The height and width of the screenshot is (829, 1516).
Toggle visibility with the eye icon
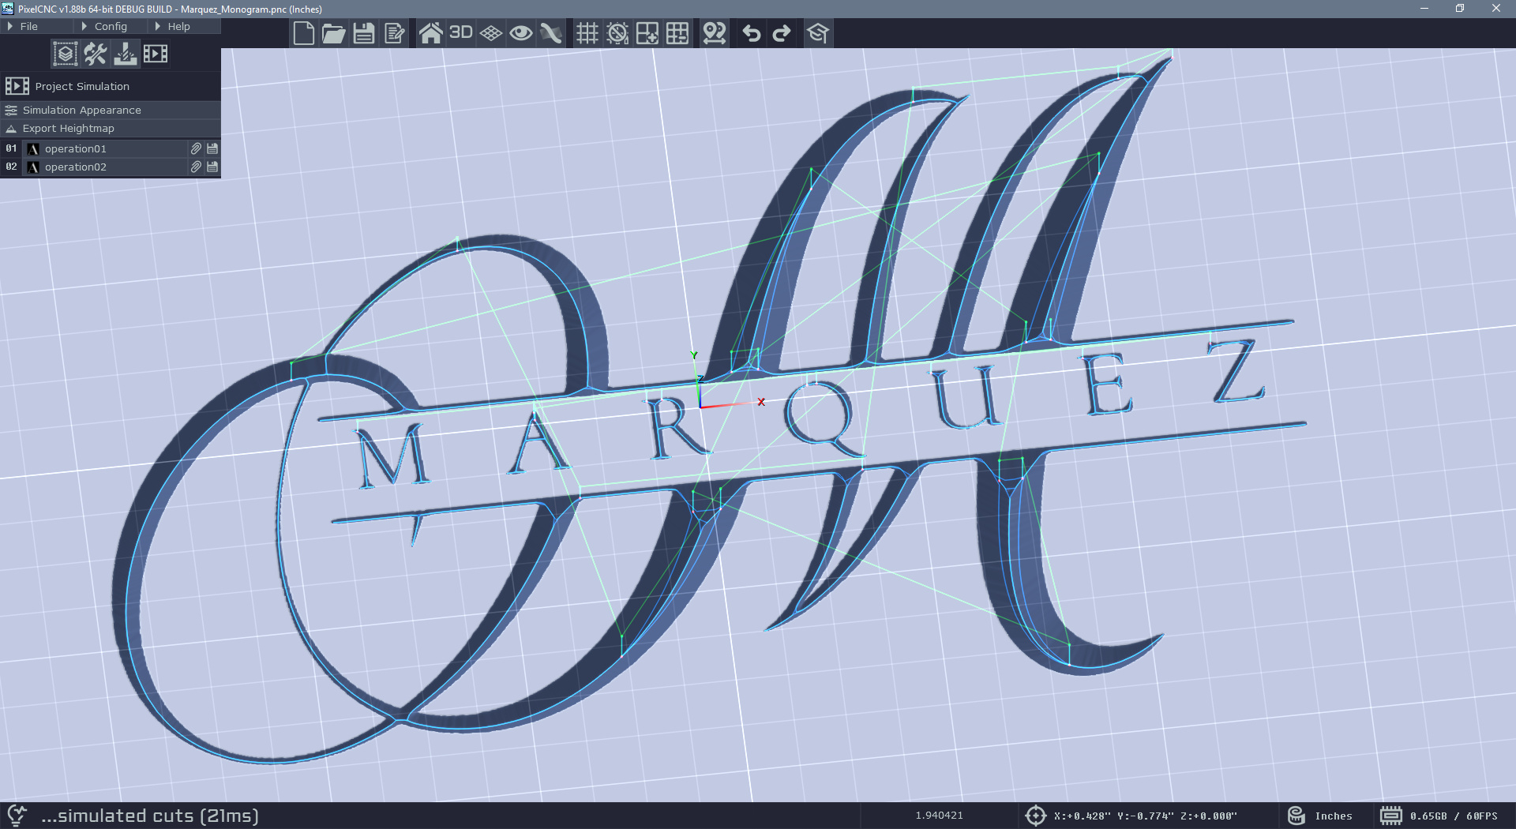[520, 33]
